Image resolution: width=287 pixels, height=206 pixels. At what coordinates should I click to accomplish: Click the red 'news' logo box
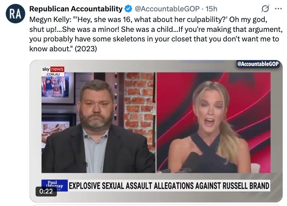[x=57, y=69]
